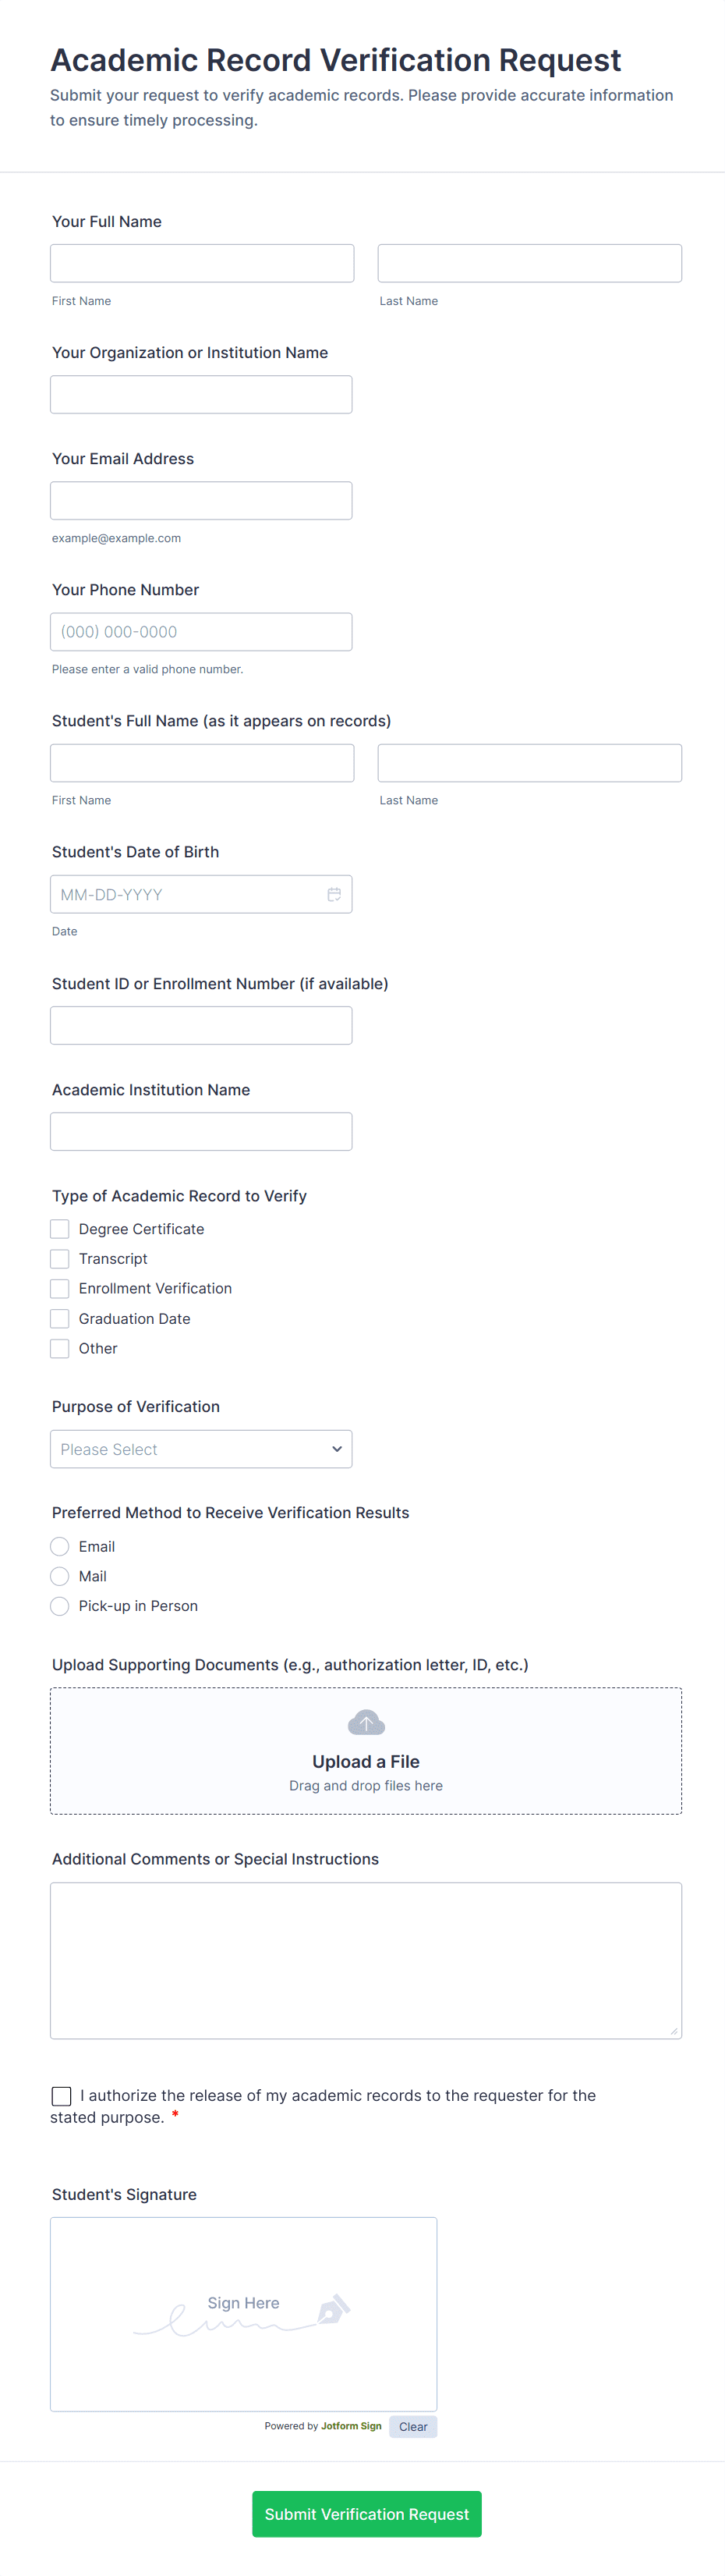
Task: Check the Transcript option
Action: click(60, 1259)
